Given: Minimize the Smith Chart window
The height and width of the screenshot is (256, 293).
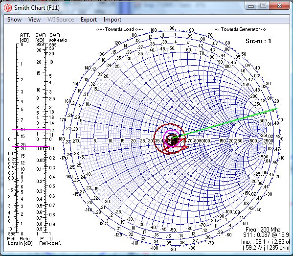Looking at the screenshot, I should (x=251, y=6).
